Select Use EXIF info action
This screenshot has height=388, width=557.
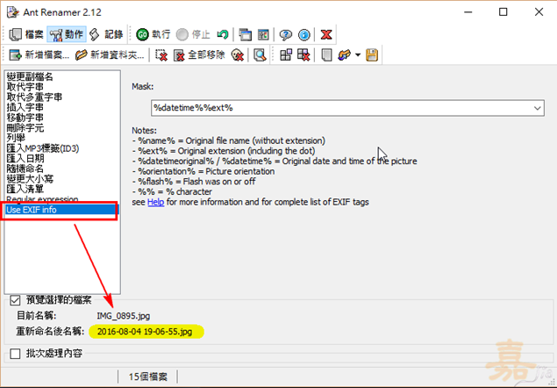coord(62,210)
